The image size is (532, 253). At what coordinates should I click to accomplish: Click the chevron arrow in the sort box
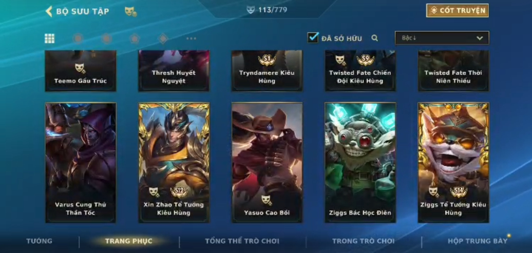480,38
